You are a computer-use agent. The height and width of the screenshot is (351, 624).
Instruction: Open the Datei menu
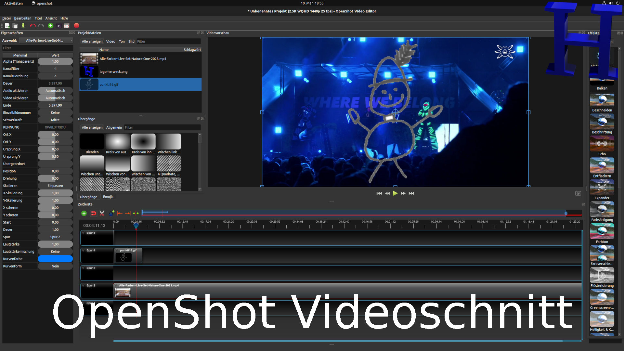pos(6,18)
